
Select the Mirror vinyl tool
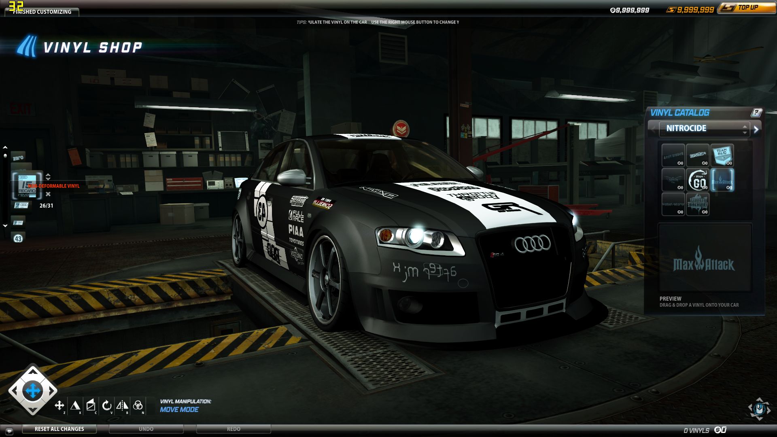coord(122,405)
